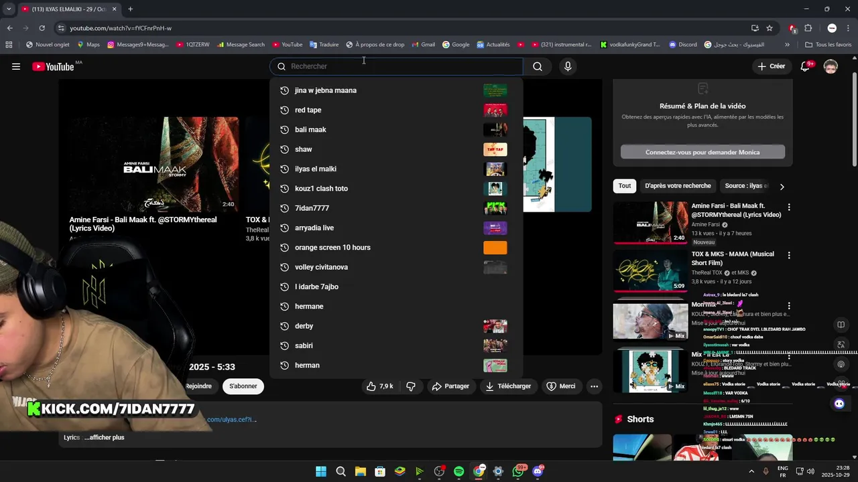Click the Merci thanks button
Image resolution: width=858 pixels, height=482 pixels.
pos(560,386)
